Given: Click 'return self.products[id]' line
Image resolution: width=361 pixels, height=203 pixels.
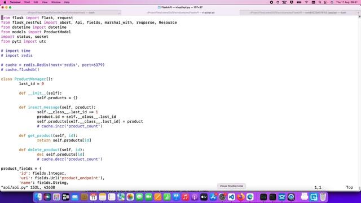Looking at the screenshot, I should tap(64, 140).
